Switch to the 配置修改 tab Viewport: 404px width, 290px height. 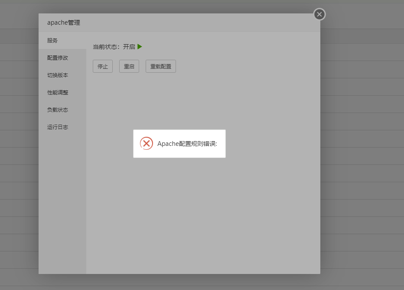[62, 58]
